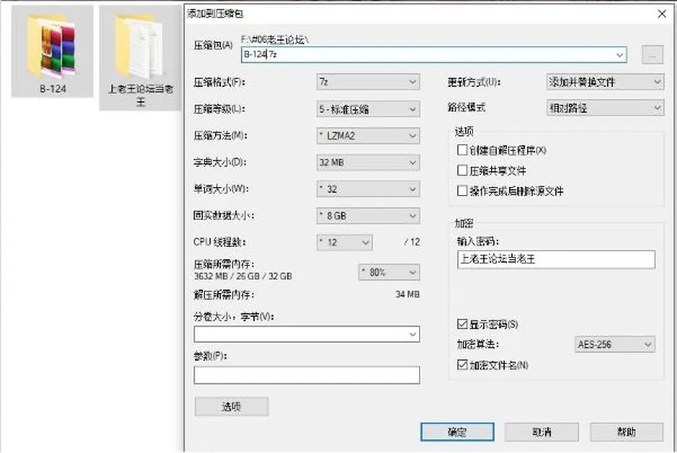The width and height of the screenshot is (677, 453).
Task: Click the 选项 button at bottom left
Action: pyautogui.click(x=231, y=406)
